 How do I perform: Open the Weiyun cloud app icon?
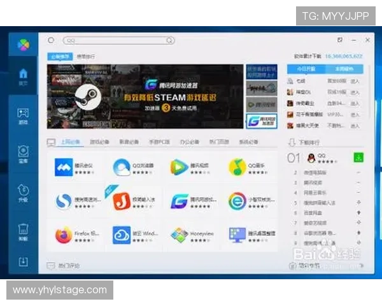click(x=122, y=235)
